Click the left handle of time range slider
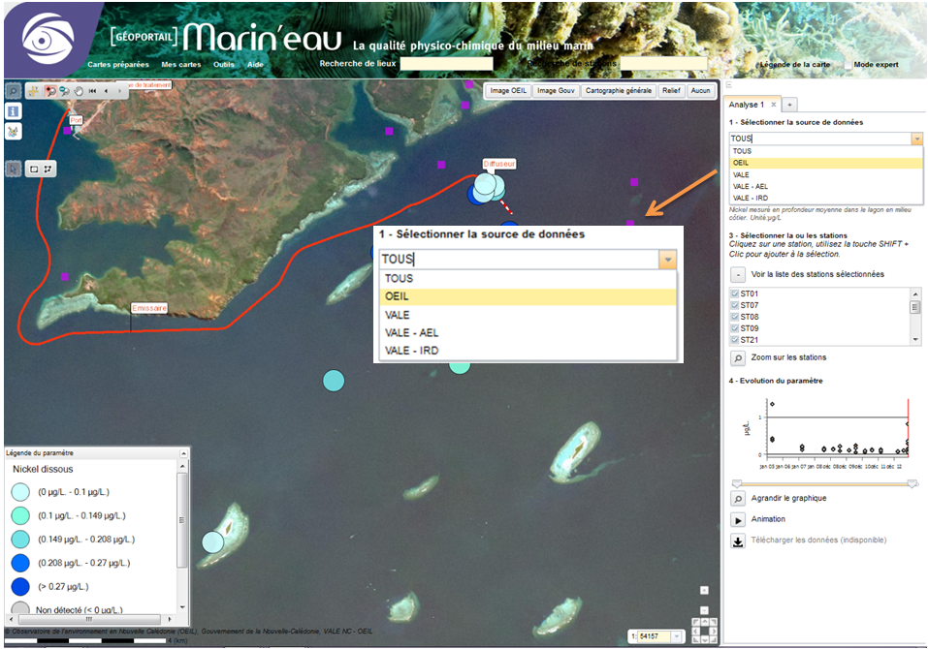The height and width of the screenshot is (649, 928). click(737, 482)
